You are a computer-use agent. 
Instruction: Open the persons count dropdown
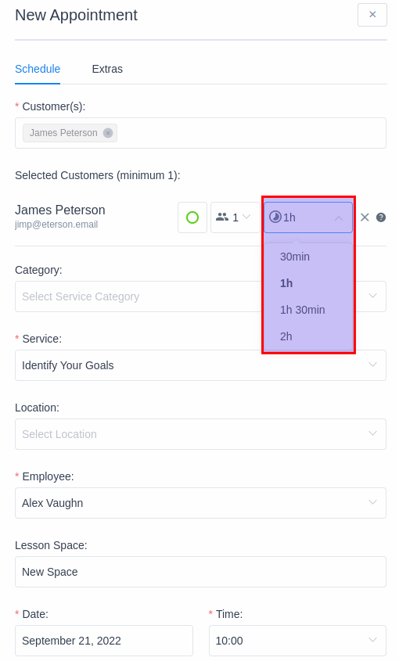(x=235, y=217)
